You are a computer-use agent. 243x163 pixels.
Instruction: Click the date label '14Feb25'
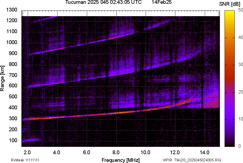162,2
